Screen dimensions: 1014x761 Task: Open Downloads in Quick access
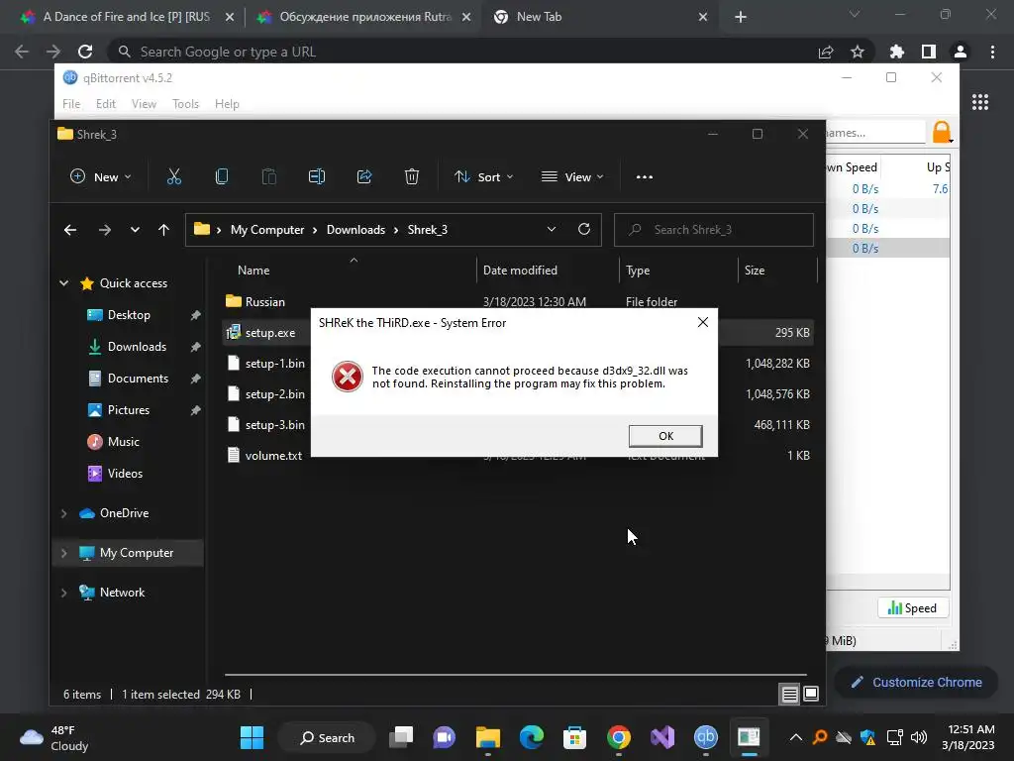(137, 347)
